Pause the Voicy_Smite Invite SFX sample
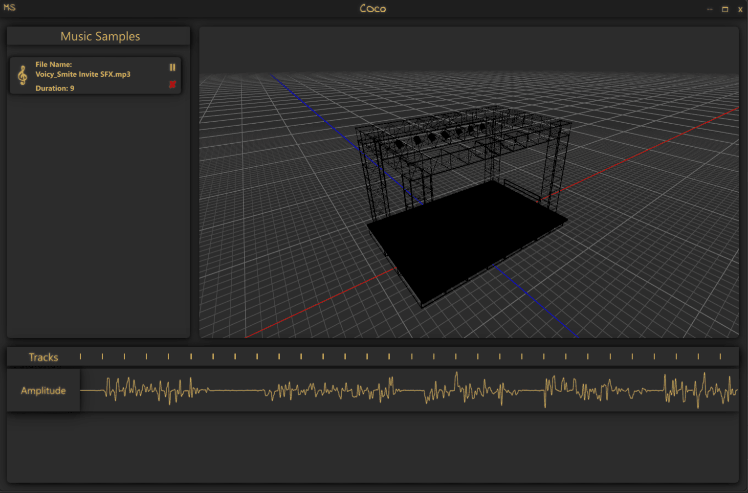Viewport: 748px width, 493px height. (172, 67)
